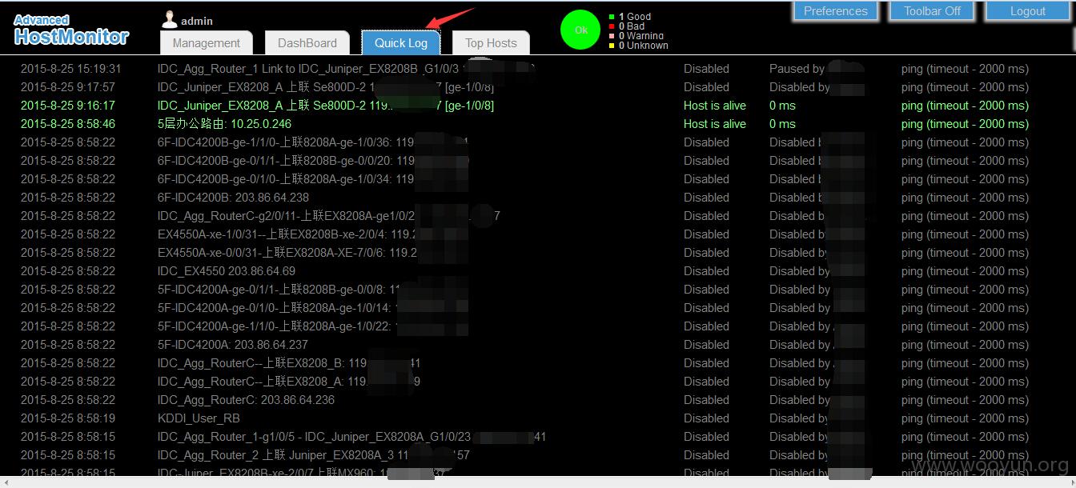Select the Quick Log tab
Viewport: 1076px width, 488px height.
tap(401, 43)
